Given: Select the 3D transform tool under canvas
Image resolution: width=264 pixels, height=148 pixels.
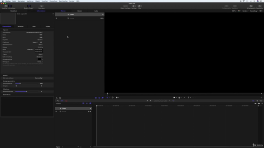Looking at the screenshot, I should click(113, 97).
